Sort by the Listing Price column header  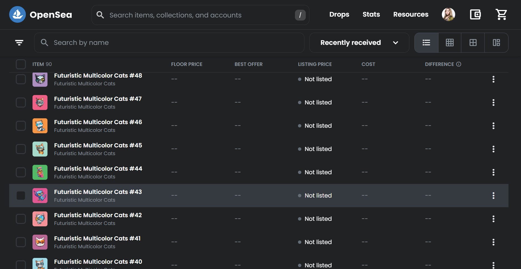point(315,64)
